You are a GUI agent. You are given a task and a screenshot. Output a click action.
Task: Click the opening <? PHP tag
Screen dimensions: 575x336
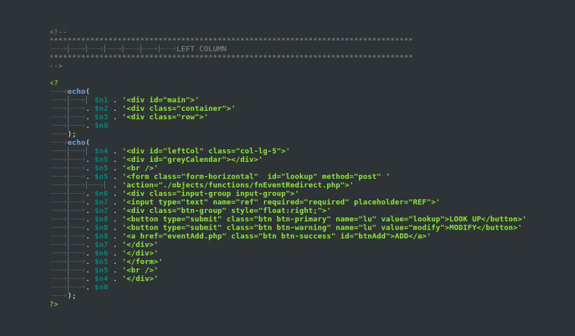coord(54,83)
